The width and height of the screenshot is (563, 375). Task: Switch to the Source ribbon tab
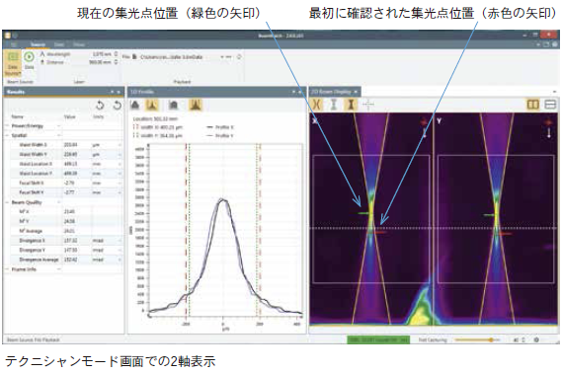[38, 44]
